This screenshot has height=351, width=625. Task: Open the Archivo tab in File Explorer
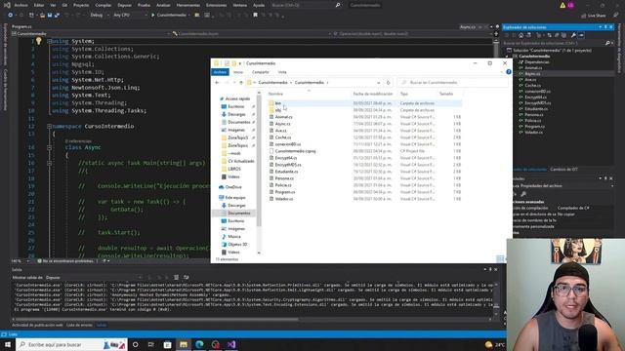(x=220, y=72)
